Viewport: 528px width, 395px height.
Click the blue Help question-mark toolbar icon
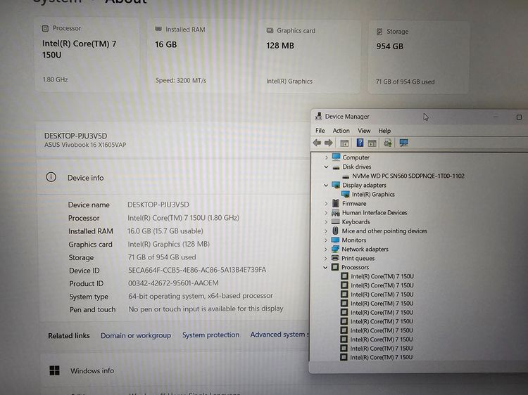pyautogui.click(x=360, y=143)
